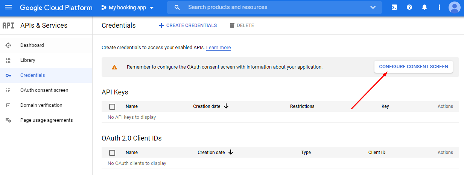Click the project hexagon icon beside My booking app
464x175 pixels.
(x=103, y=7)
